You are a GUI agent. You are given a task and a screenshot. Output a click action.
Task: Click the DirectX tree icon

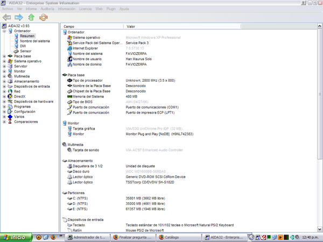coord(10,96)
